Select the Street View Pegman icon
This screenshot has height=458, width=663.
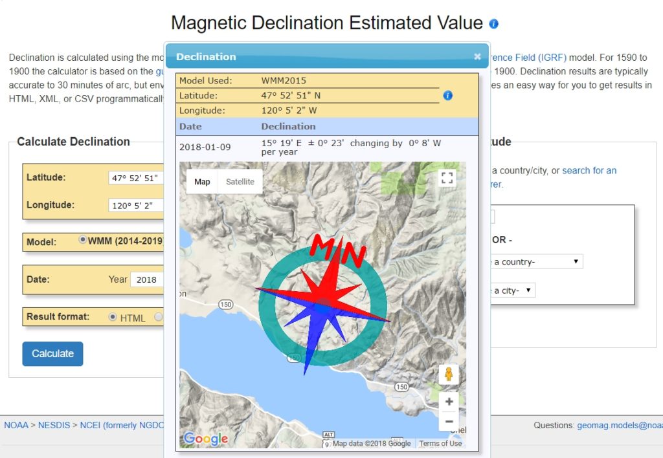coord(449,374)
